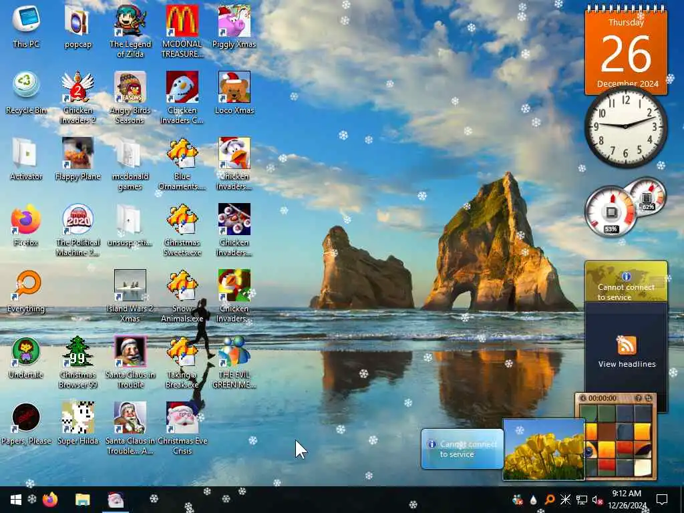The height and width of the screenshot is (513, 684).
Task: Open the mcdonald games folder
Action: point(130,163)
